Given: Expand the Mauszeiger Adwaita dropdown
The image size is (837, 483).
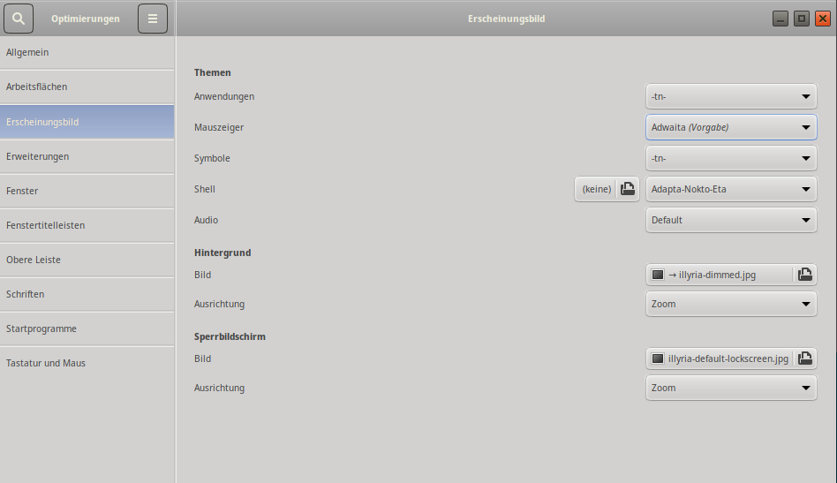Looking at the screenshot, I should pyautogui.click(x=731, y=127).
